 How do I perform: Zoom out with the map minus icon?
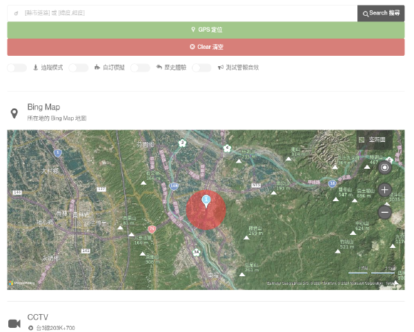[385, 212]
